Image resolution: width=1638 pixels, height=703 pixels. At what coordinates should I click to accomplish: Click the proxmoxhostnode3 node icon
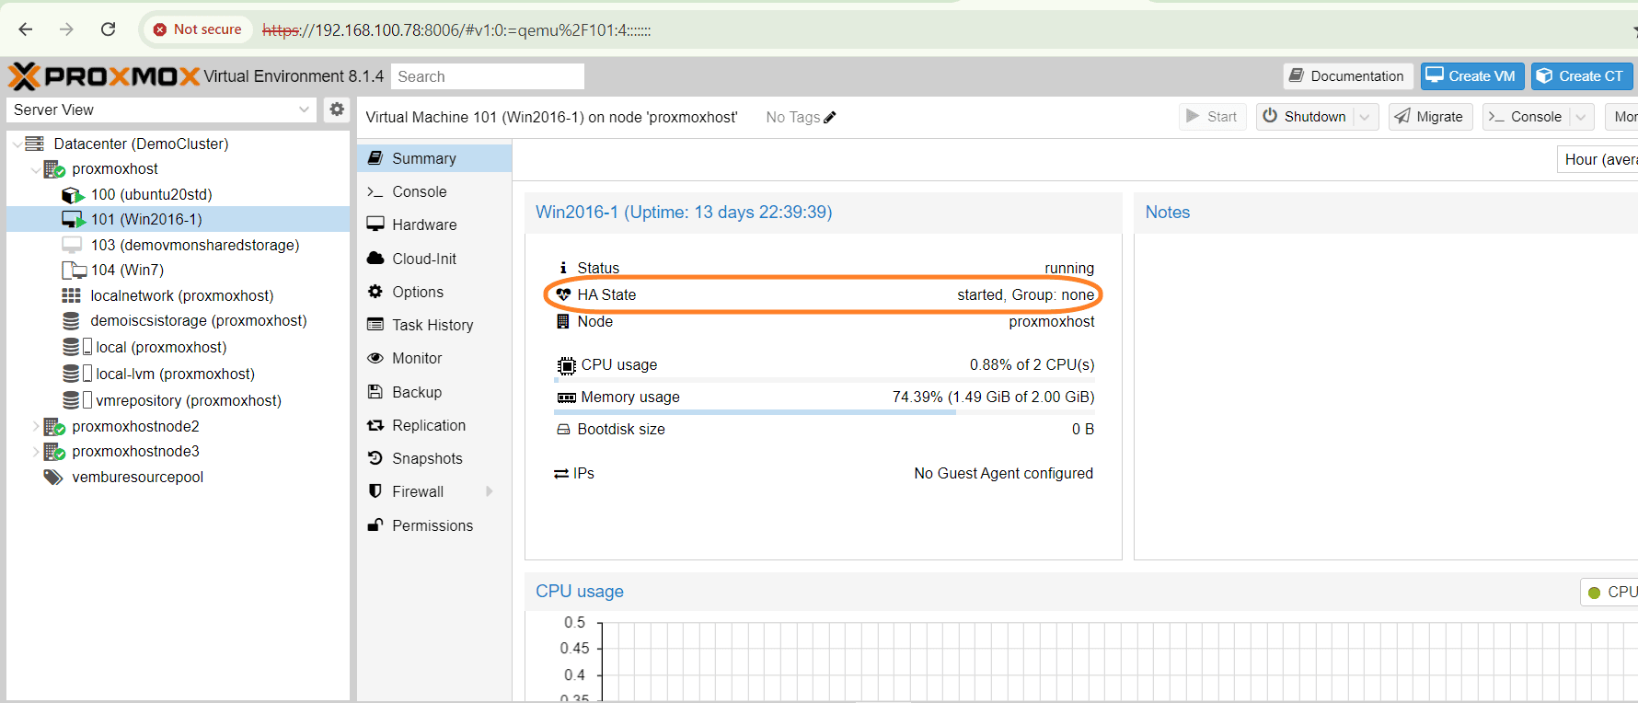54,452
